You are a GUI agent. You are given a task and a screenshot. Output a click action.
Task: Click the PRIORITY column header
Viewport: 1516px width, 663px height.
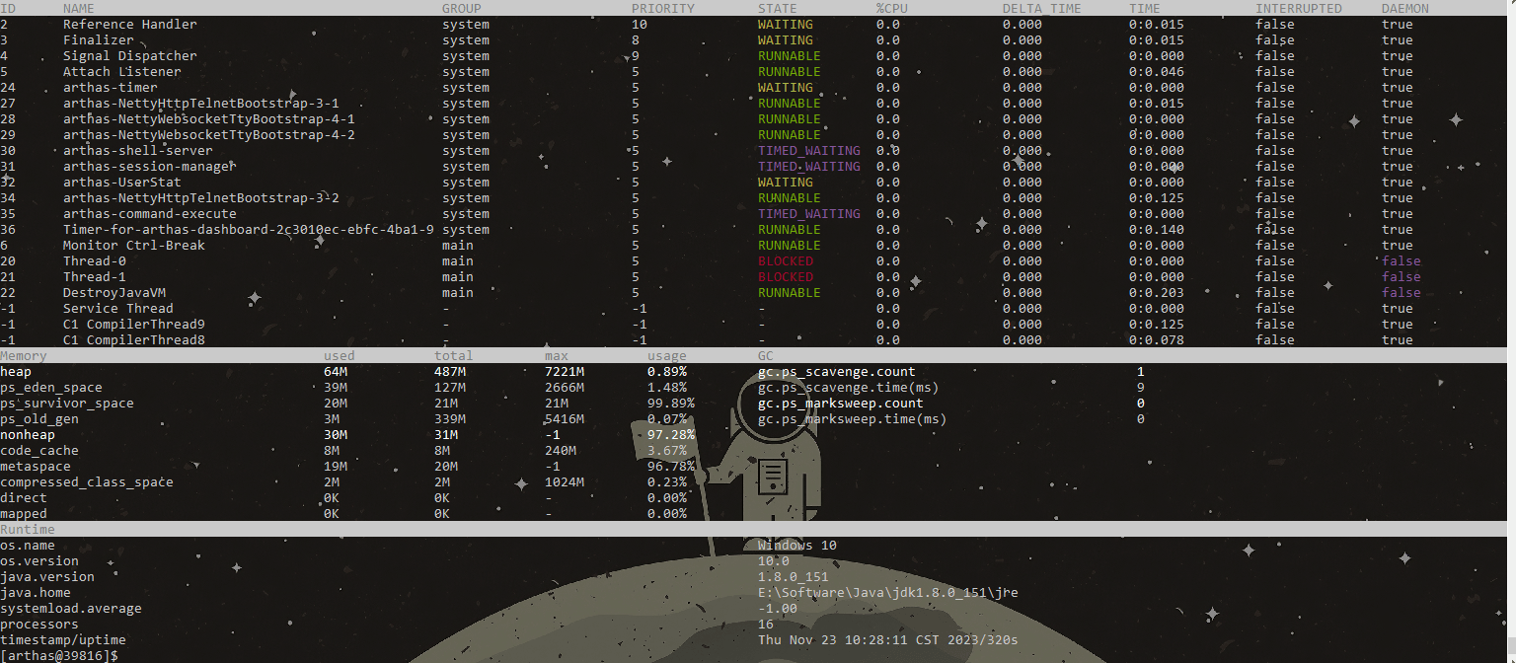point(663,9)
